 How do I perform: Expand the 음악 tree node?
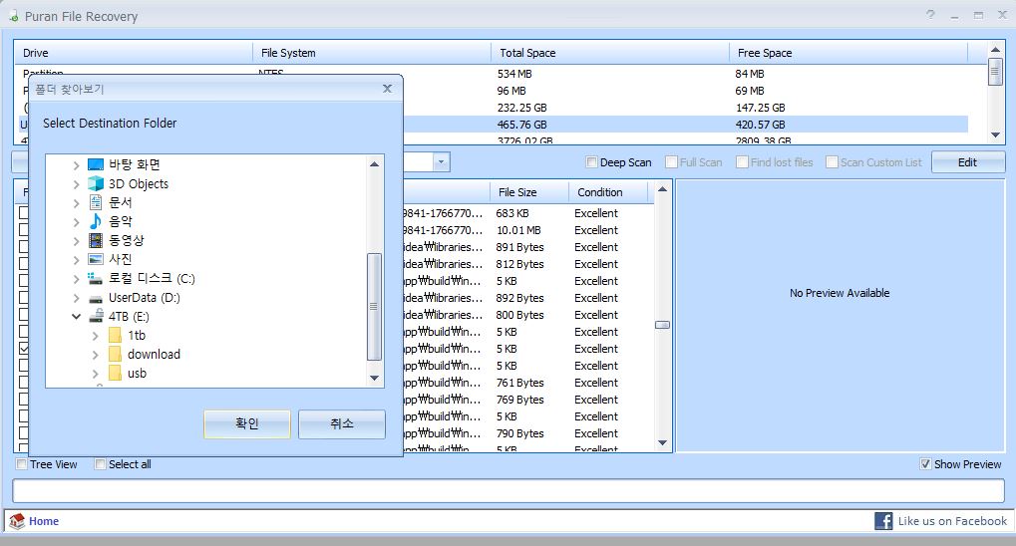tap(76, 222)
